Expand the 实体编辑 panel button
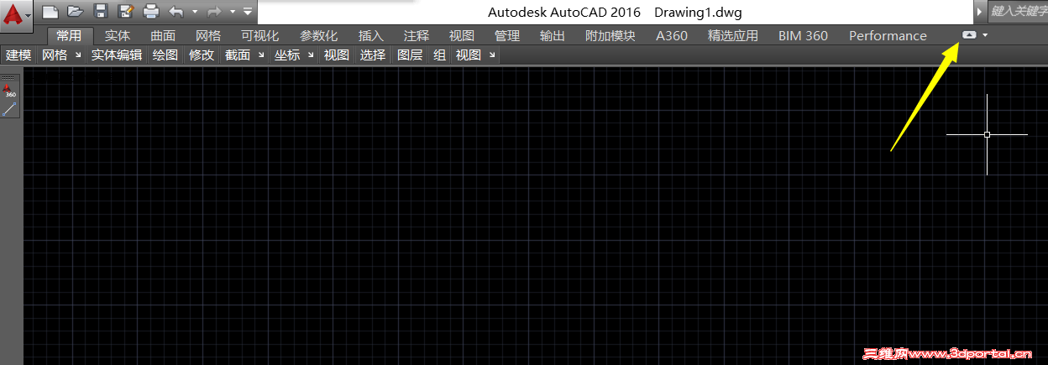Screen dimensions: 1048x365 117,55
